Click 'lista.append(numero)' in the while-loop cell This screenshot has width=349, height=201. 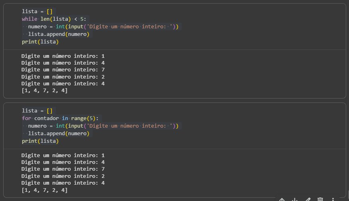click(x=58, y=34)
